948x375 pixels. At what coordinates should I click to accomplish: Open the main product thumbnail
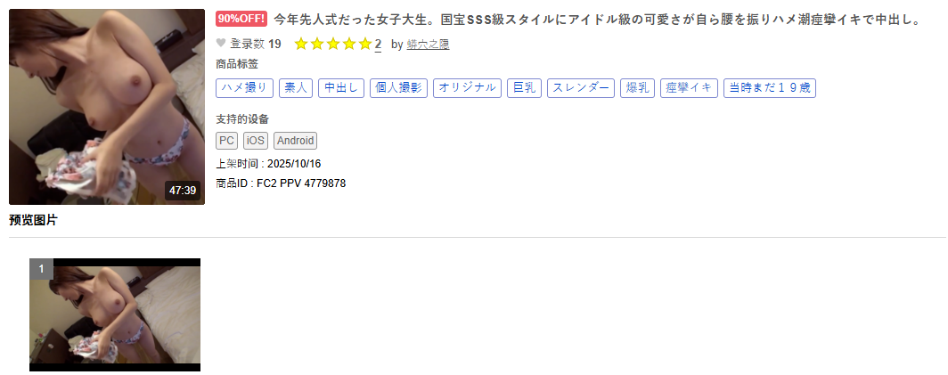coord(107,107)
